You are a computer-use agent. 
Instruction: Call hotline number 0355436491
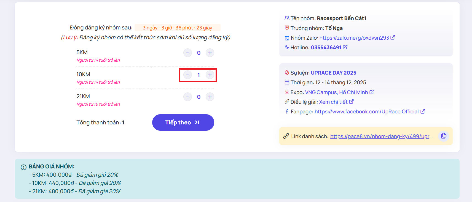pos(326,47)
